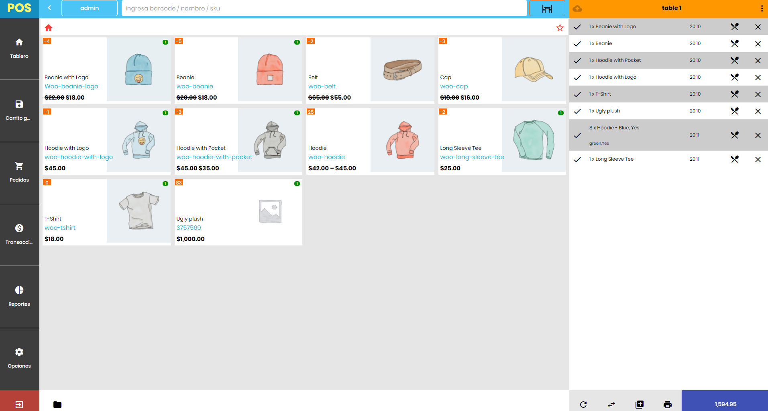Toggle check mark for Hoodie - Blue, Yes row
The height and width of the screenshot is (411, 768).
tap(577, 135)
